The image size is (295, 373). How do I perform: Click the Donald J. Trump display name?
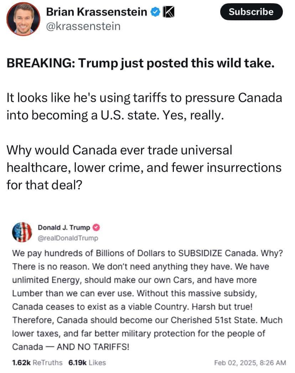point(64,227)
